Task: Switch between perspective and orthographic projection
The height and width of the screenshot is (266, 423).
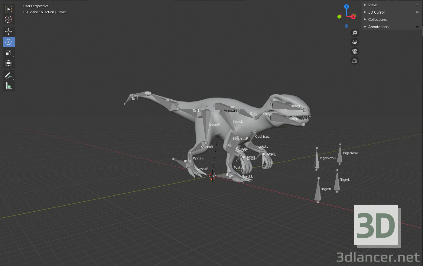Action: [x=354, y=60]
